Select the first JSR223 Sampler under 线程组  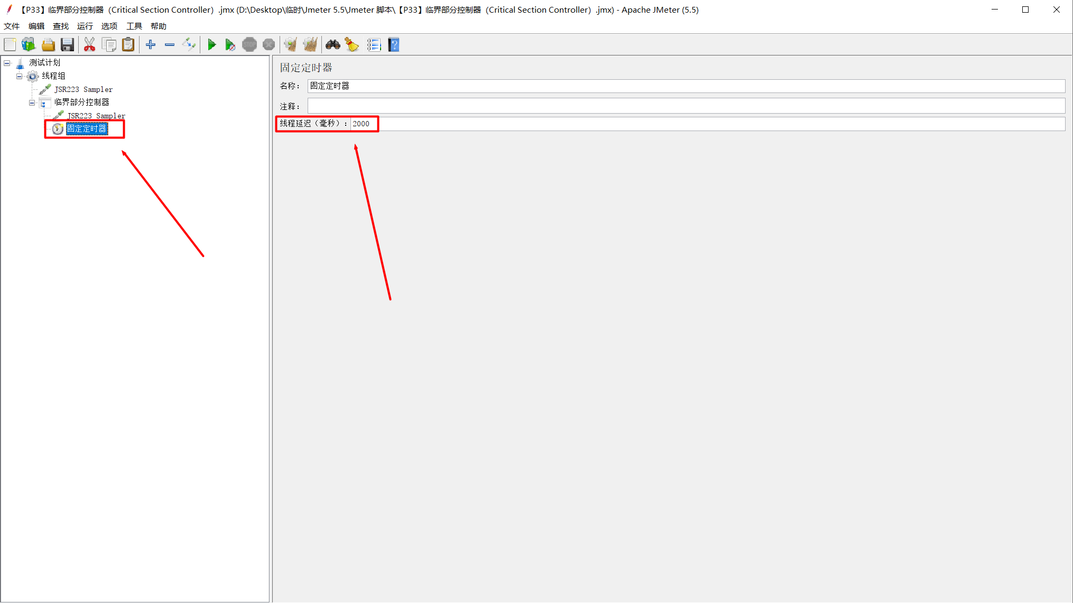click(83, 89)
